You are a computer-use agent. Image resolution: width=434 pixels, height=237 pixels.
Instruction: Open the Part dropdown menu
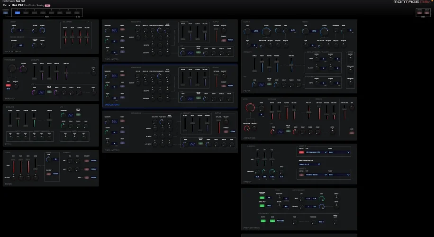tap(7, 5)
